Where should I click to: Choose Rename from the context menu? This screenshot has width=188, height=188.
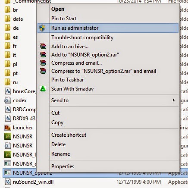point(107,154)
